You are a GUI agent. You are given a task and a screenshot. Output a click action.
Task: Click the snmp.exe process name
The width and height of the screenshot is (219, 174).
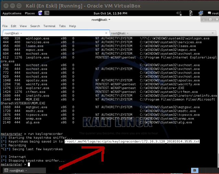point(34,119)
